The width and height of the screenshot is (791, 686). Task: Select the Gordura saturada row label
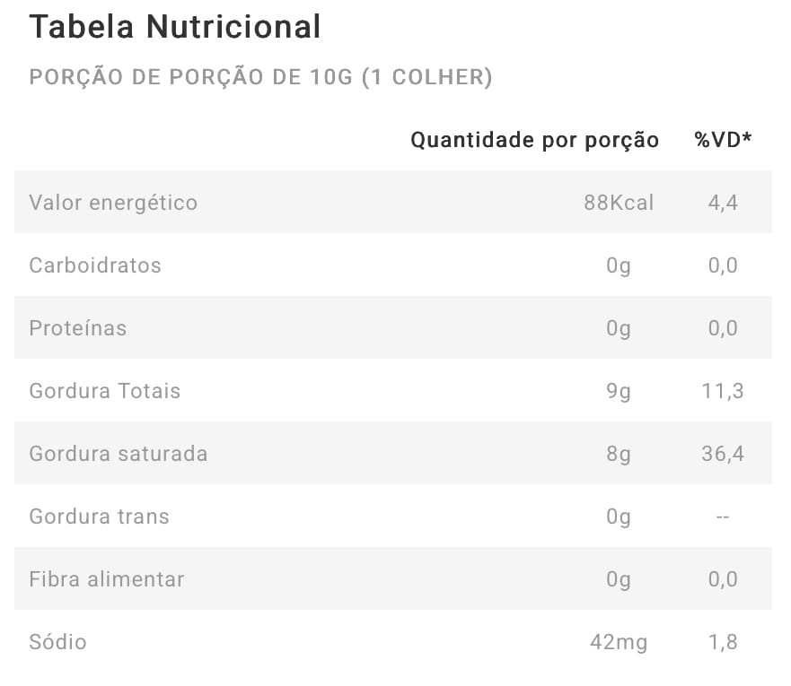click(119, 454)
